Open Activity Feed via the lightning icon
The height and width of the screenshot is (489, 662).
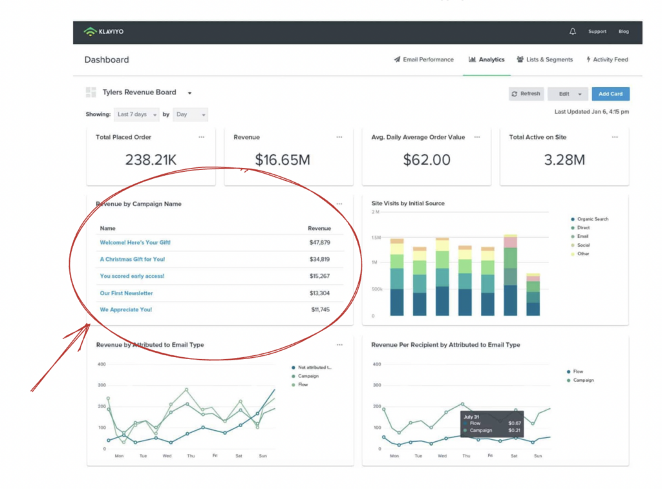pos(590,59)
